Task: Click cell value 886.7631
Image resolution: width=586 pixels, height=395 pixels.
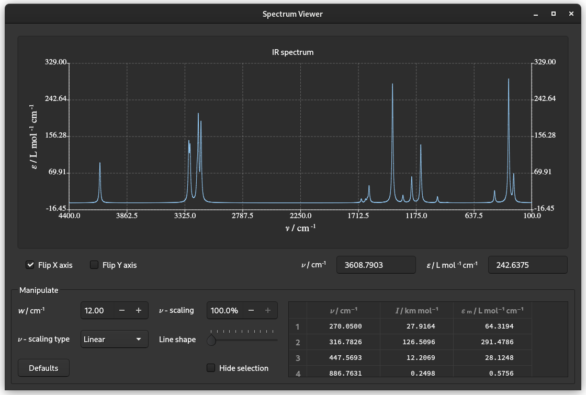Action: (x=343, y=372)
